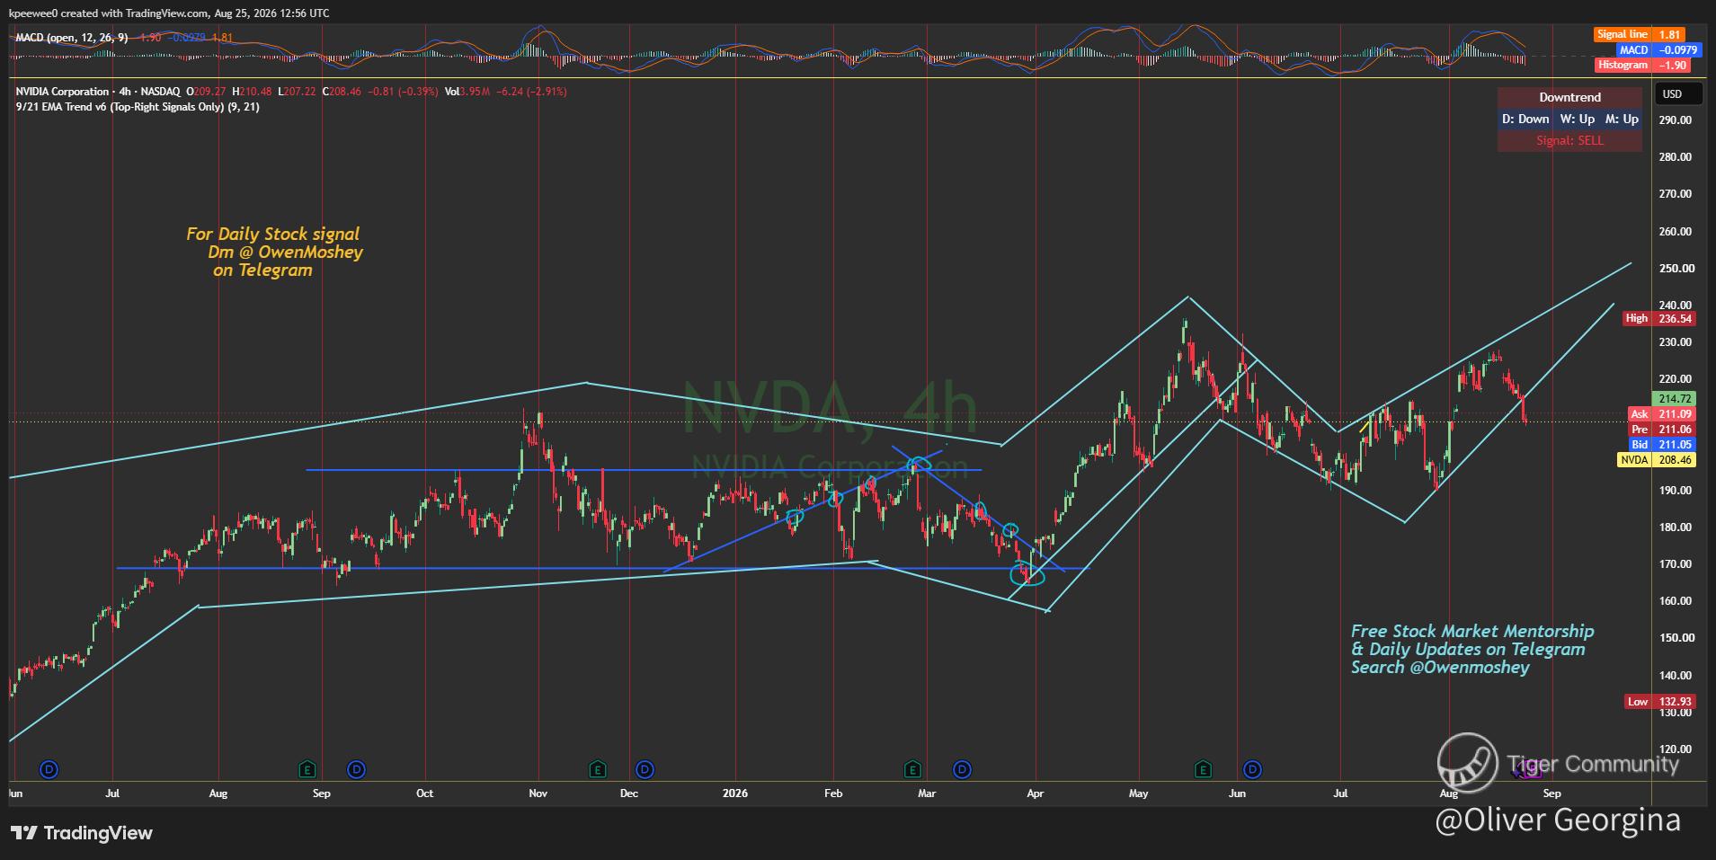1716x860 pixels.
Task: Click the green 214.72 price label
Action: [1675, 399]
